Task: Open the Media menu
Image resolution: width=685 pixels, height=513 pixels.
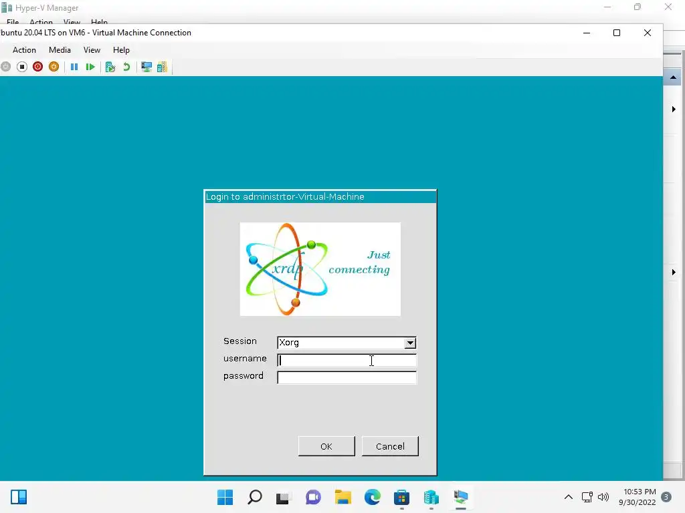Action: tap(60, 50)
